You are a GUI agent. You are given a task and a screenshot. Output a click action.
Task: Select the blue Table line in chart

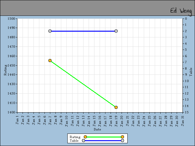83,31
